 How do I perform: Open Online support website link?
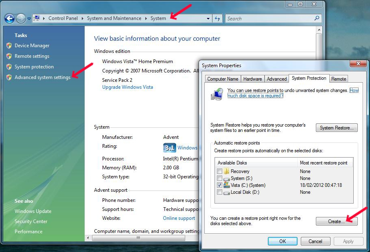coord(179,218)
